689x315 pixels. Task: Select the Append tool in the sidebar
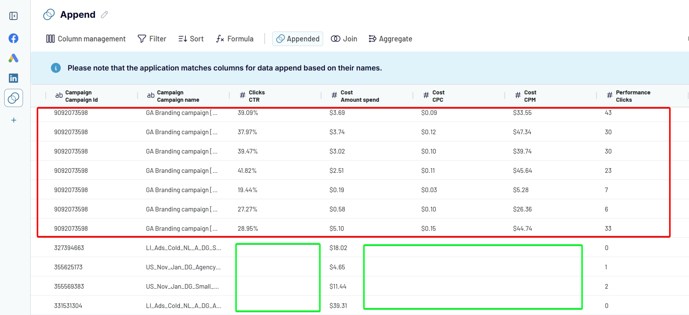pos(13,98)
